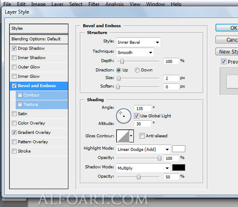238x207 pixels.
Task: Enable the Contour sub-option checkbox
Action: [x=20, y=95]
